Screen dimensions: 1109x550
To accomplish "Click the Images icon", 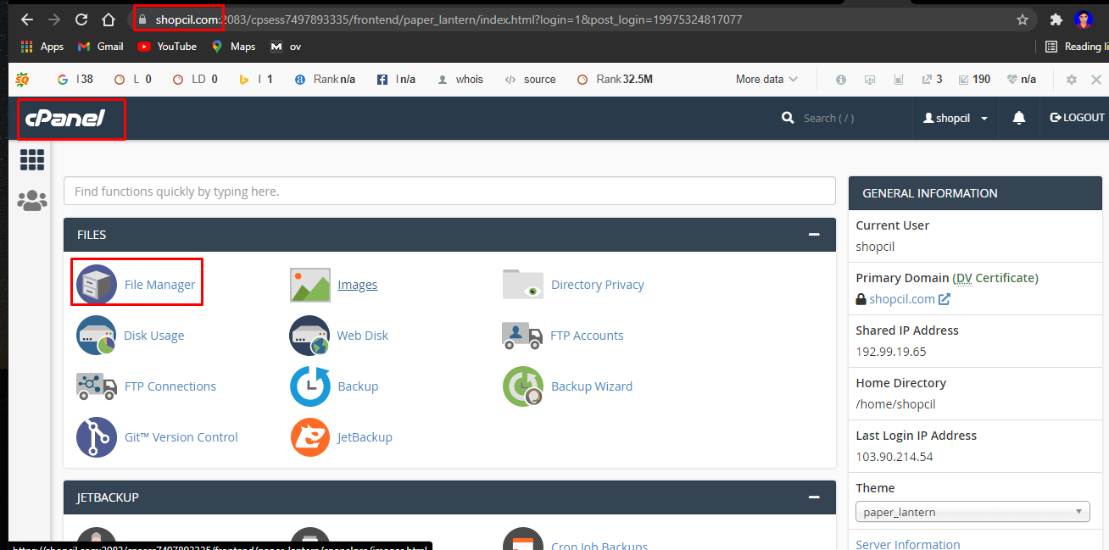I will [309, 284].
